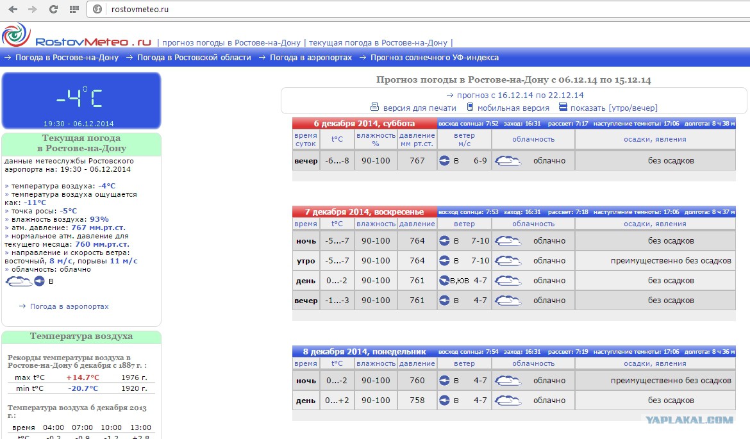Click humidity value '93%' in current weather

tap(99, 219)
